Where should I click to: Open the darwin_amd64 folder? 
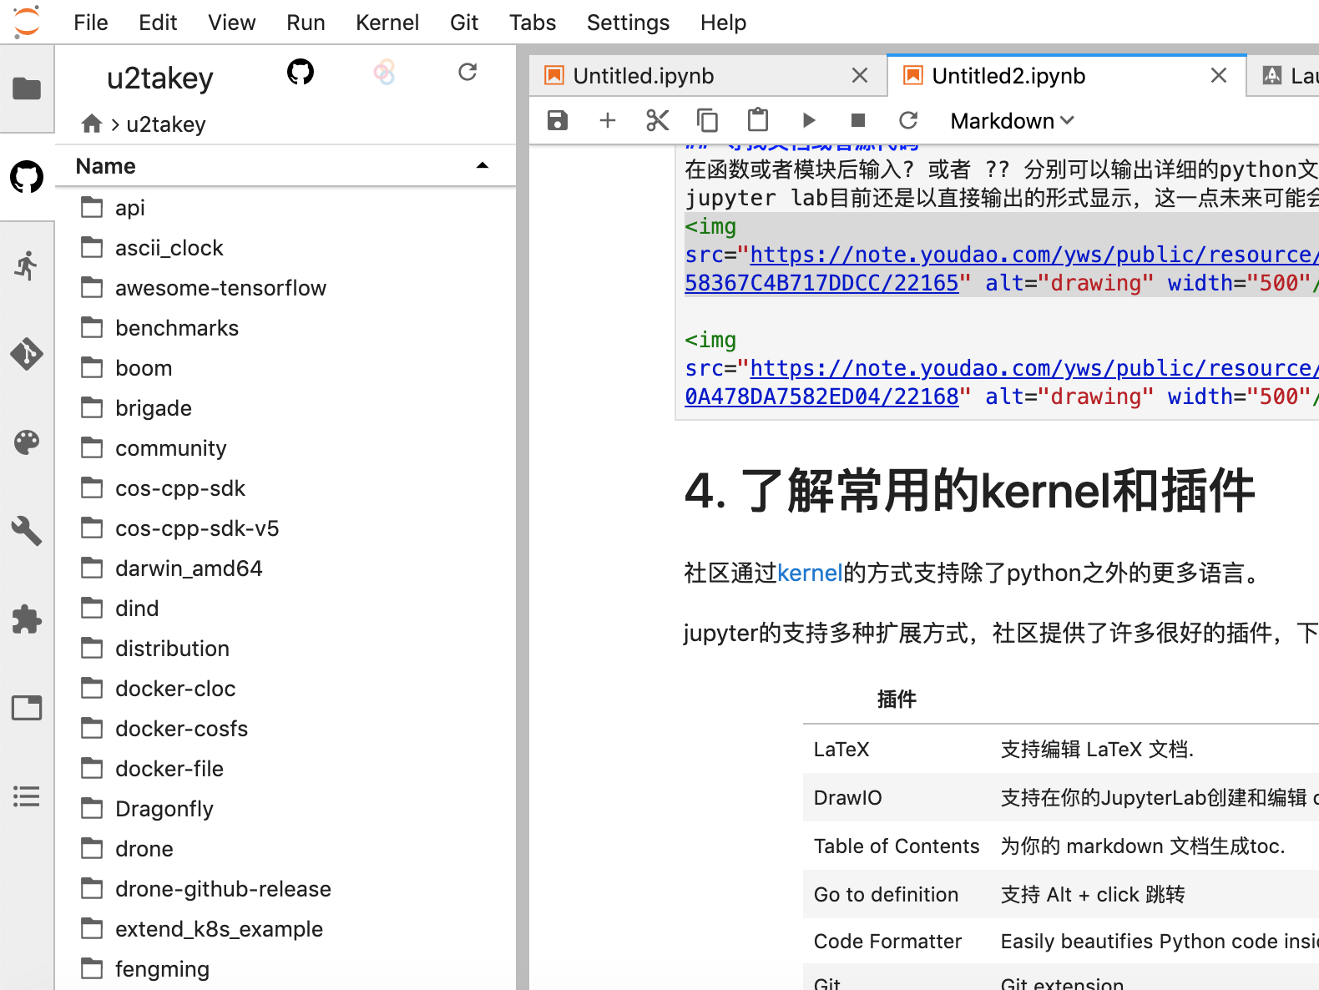[286, 568]
